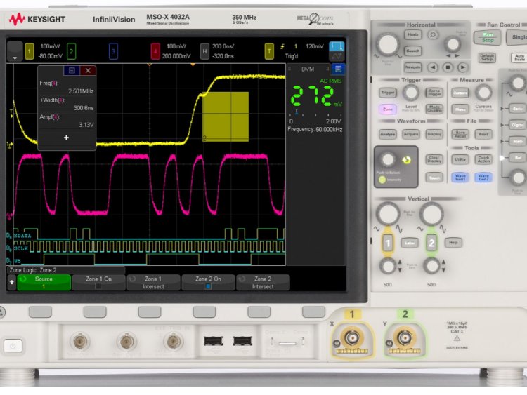Click the Cursors knob in Measure section
This screenshot has height=395, width=527.
[x=483, y=93]
